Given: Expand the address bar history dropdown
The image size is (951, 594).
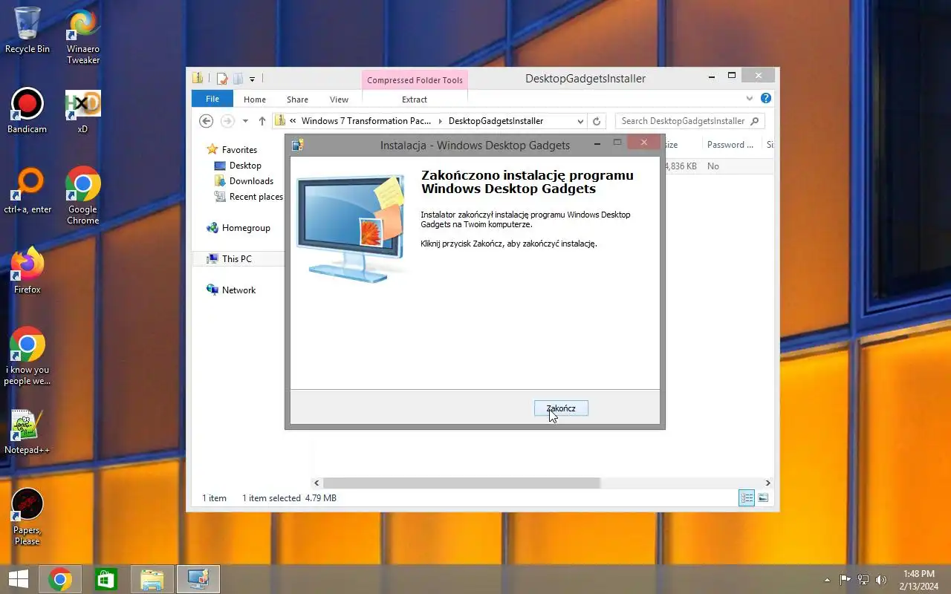Looking at the screenshot, I should [x=580, y=121].
